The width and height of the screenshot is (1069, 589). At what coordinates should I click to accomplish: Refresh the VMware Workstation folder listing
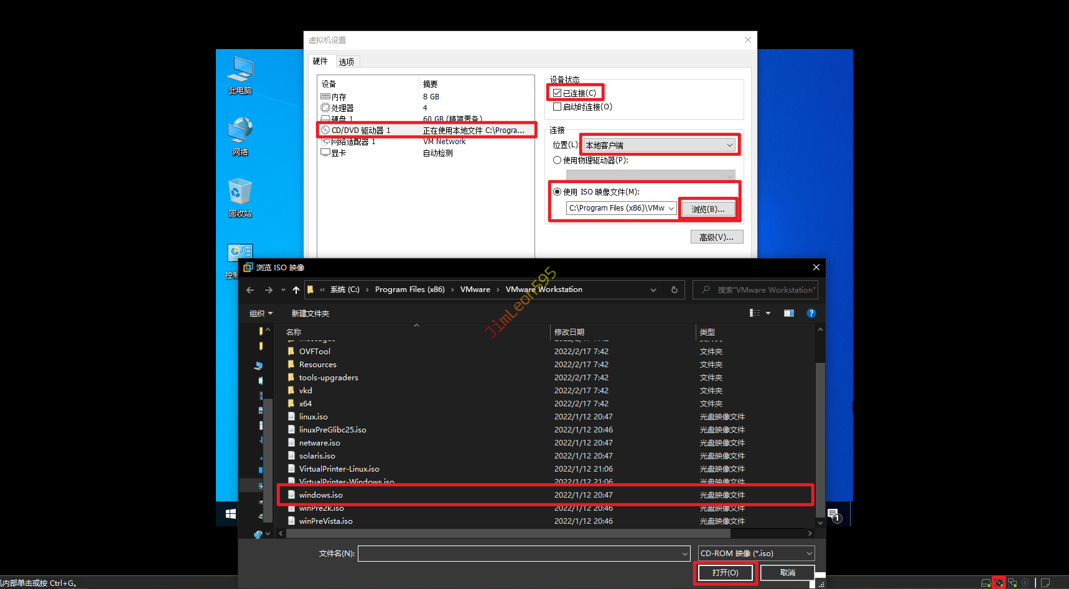coord(674,290)
